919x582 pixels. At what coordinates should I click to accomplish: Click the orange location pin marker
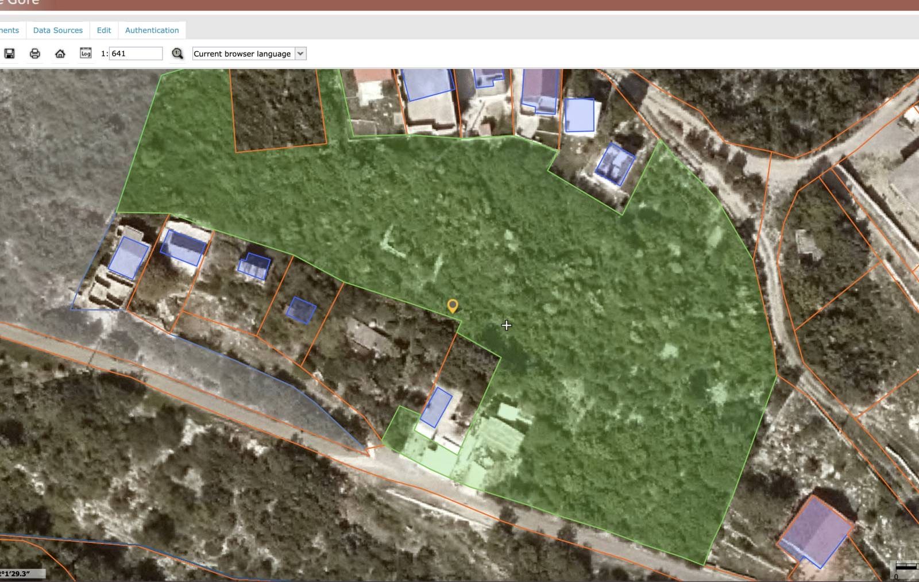point(453,306)
